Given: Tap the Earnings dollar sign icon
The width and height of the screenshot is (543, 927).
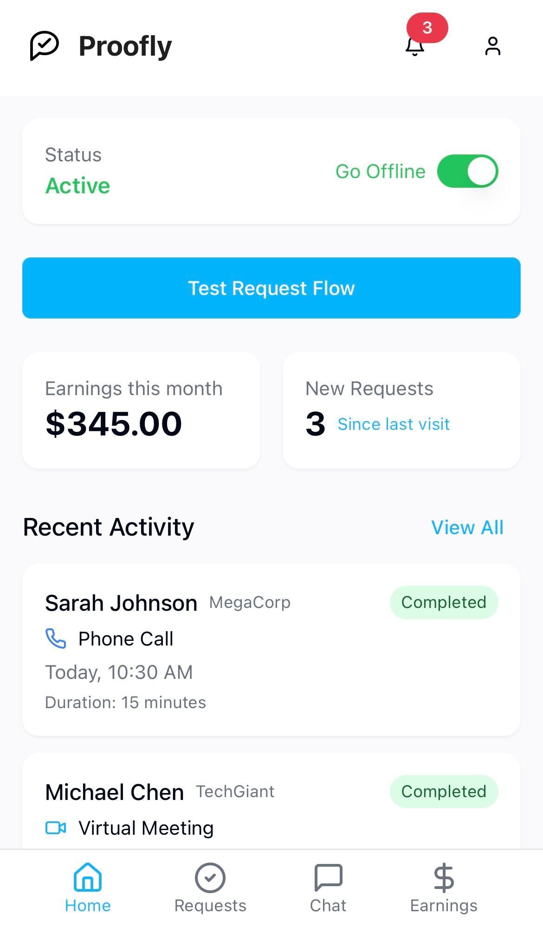Looking at the screenshot, I should (x=444, y=877).
